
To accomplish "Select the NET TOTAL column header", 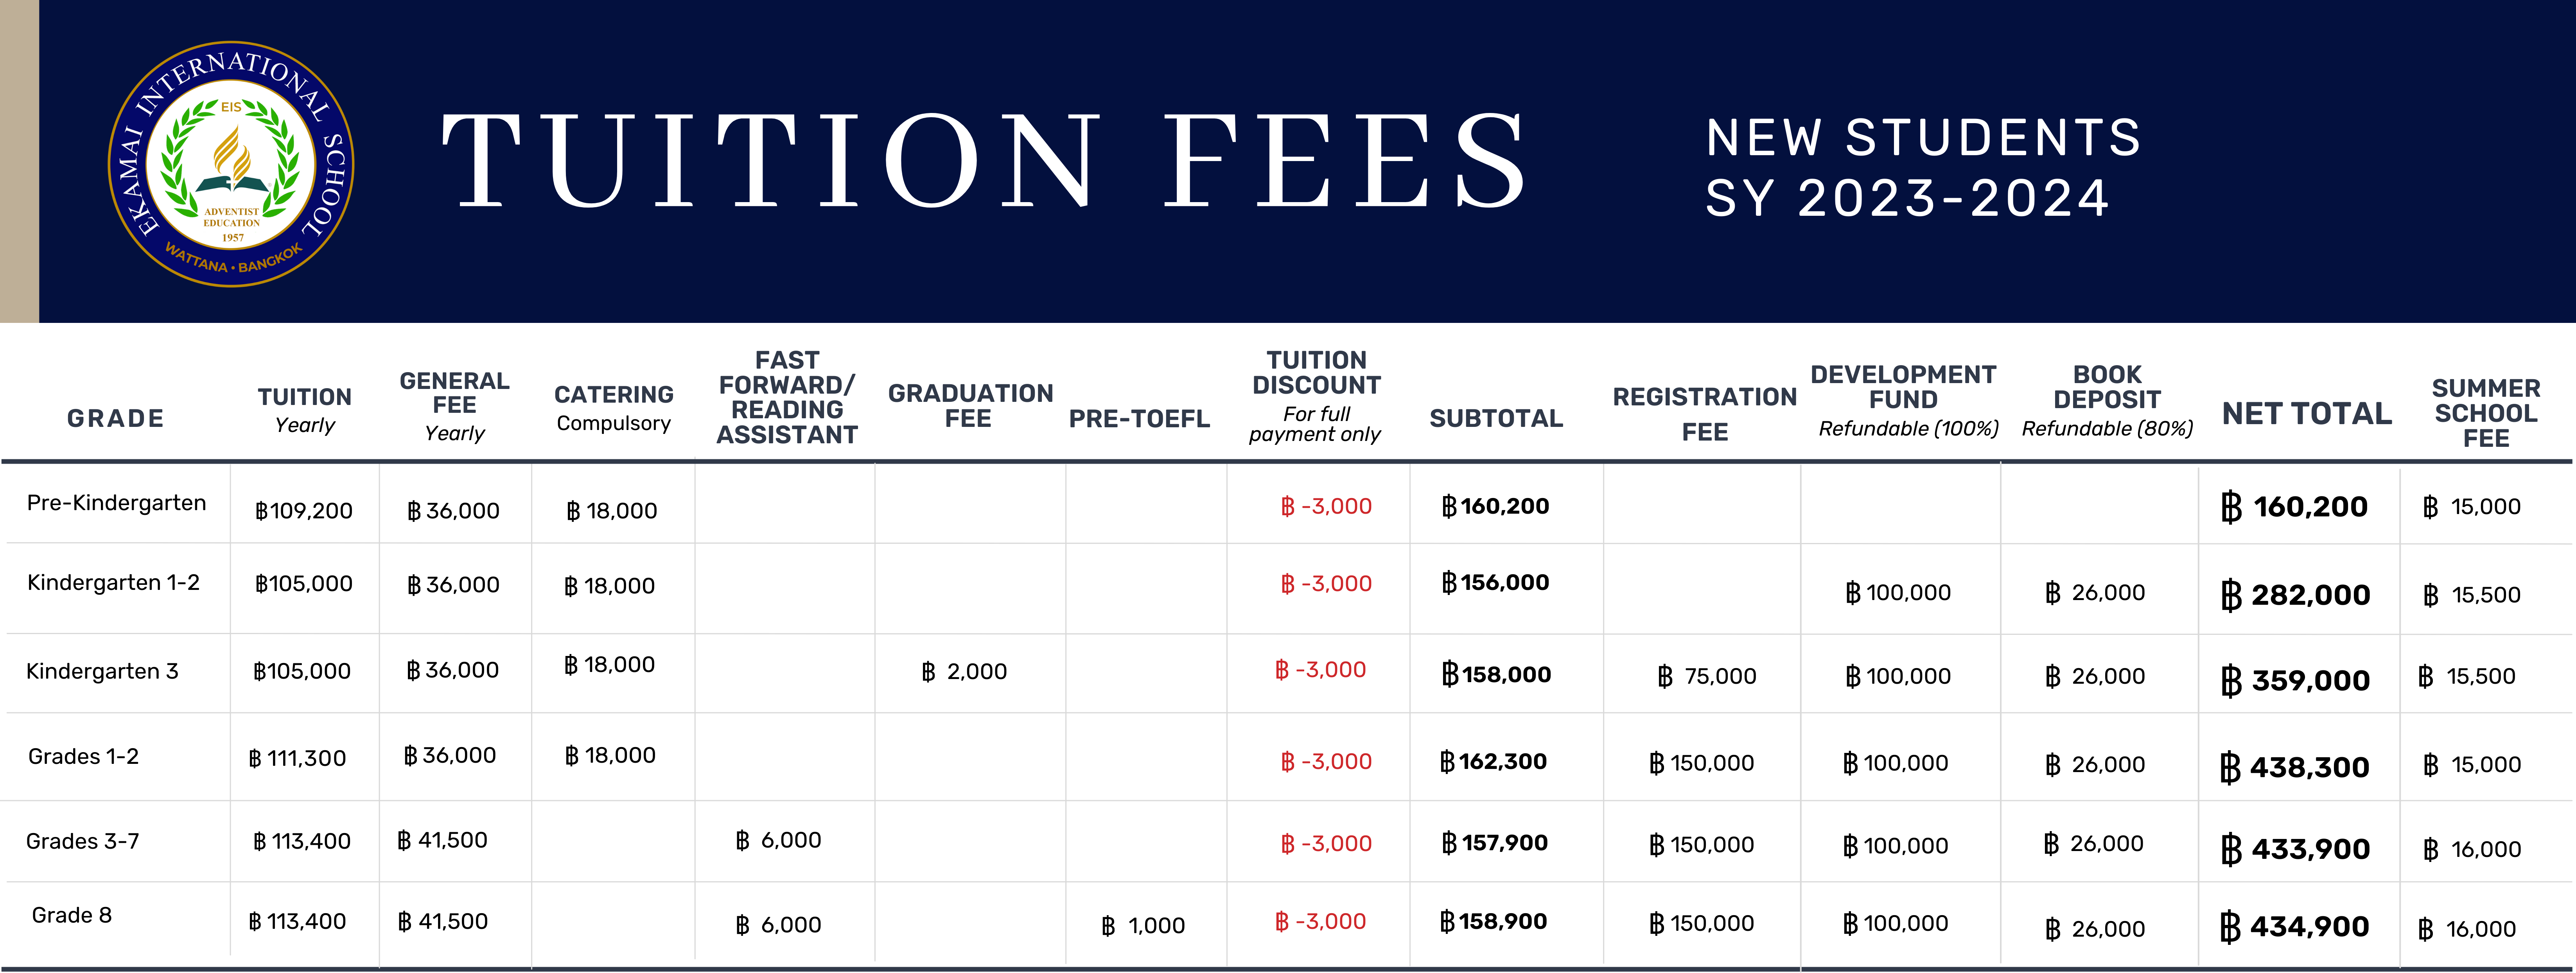I will [x=2306, y=413].
